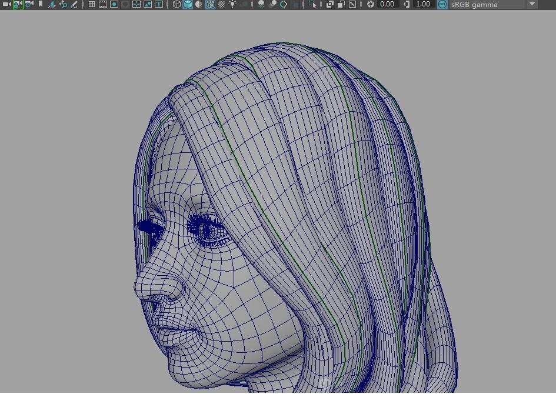Toggle the Gate Mask icon
This screenshot has width=556, height=394.
pos(125,4)
